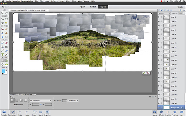Screen dimensions: 186x116
Task: Select the Custom Shape tool
Action: [6, 51]
